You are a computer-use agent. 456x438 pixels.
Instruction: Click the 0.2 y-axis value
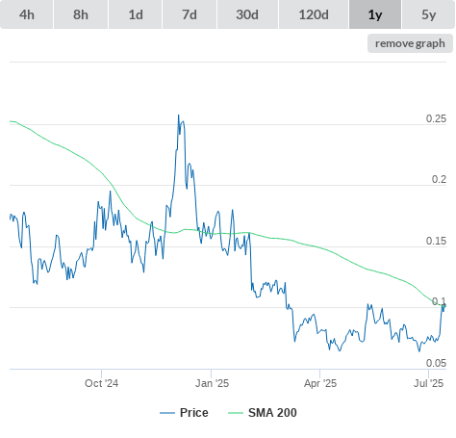pos(439,179)
